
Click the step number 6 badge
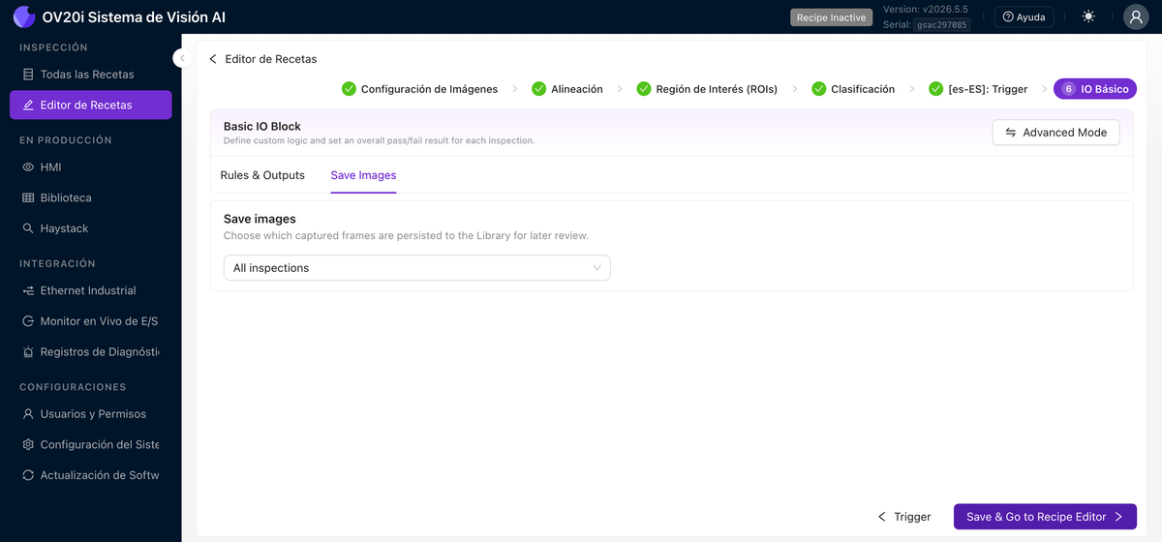tap(1068, 89)
